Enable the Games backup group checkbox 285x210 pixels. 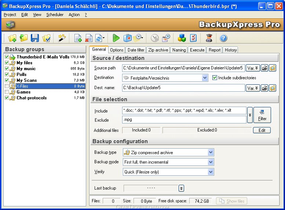pyautogui.click(x=7, y=92)
